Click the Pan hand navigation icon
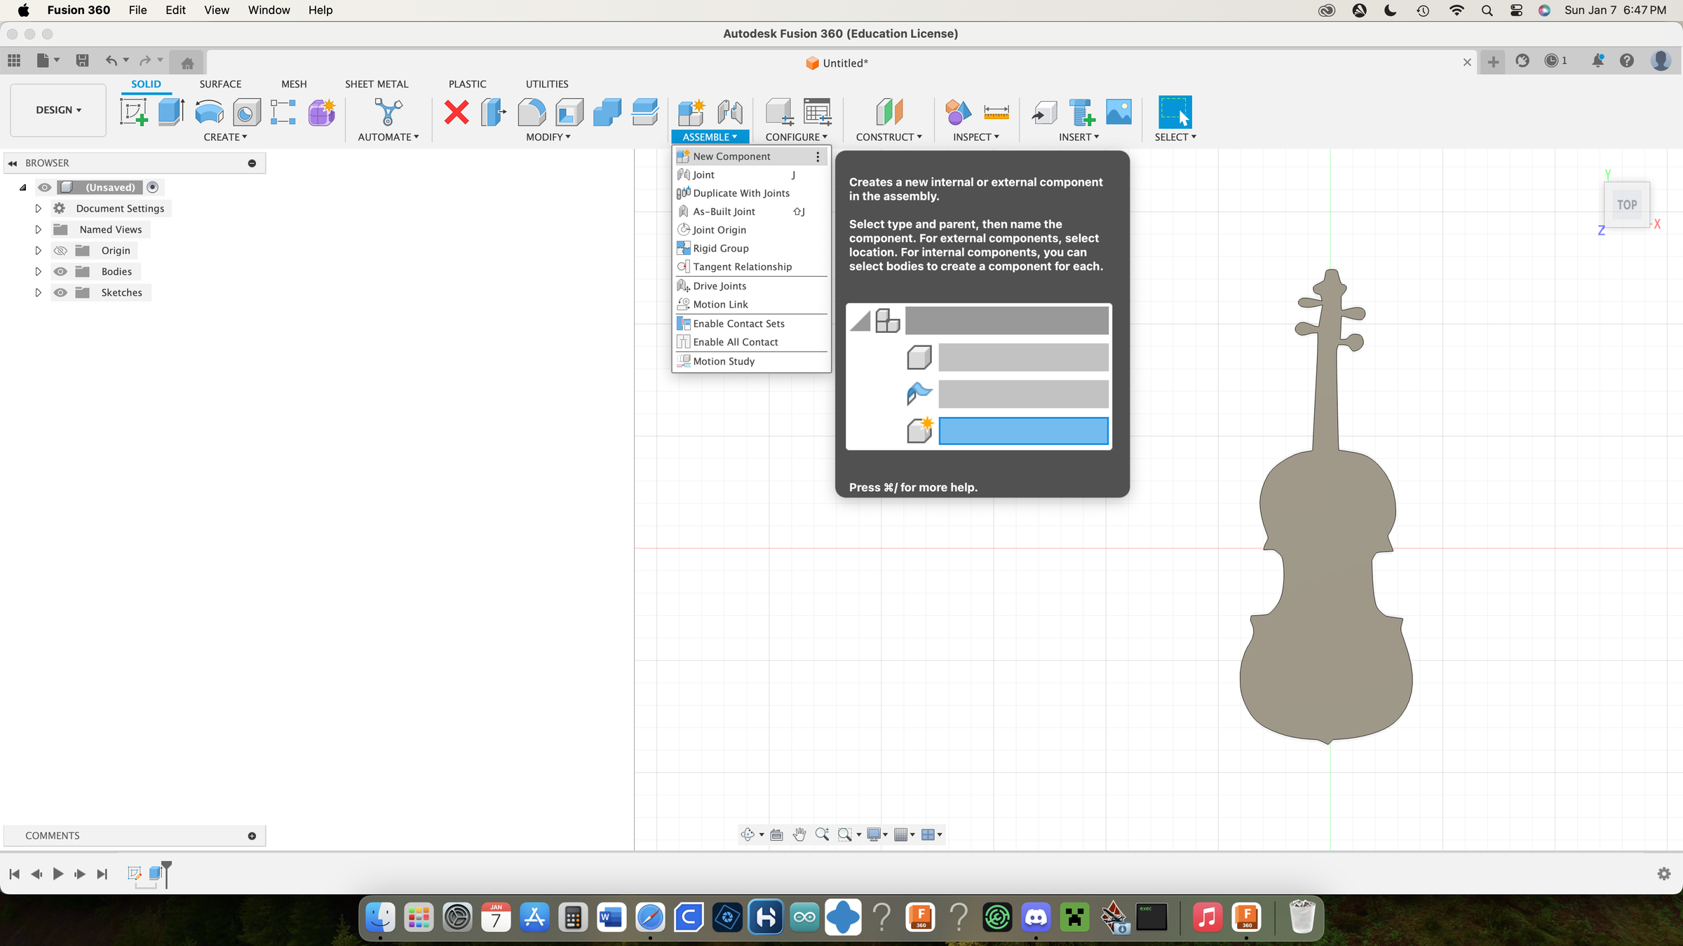This screenshot has width=1683, height=946. pos(799,835)
